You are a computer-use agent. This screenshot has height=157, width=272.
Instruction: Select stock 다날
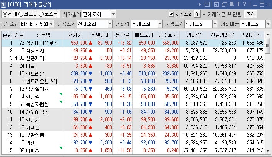point(30,66)
